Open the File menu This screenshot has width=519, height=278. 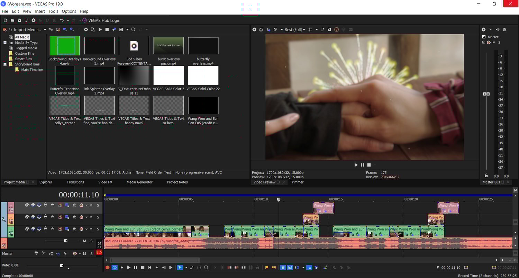[5, 11]
